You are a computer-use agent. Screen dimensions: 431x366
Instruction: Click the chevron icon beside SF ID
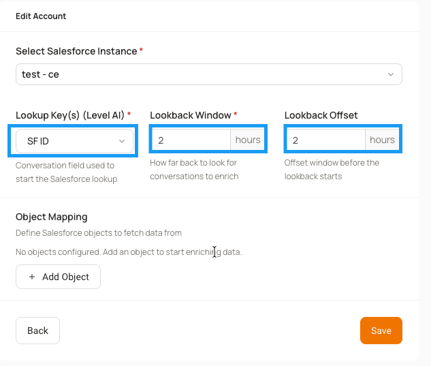point(122,141)
